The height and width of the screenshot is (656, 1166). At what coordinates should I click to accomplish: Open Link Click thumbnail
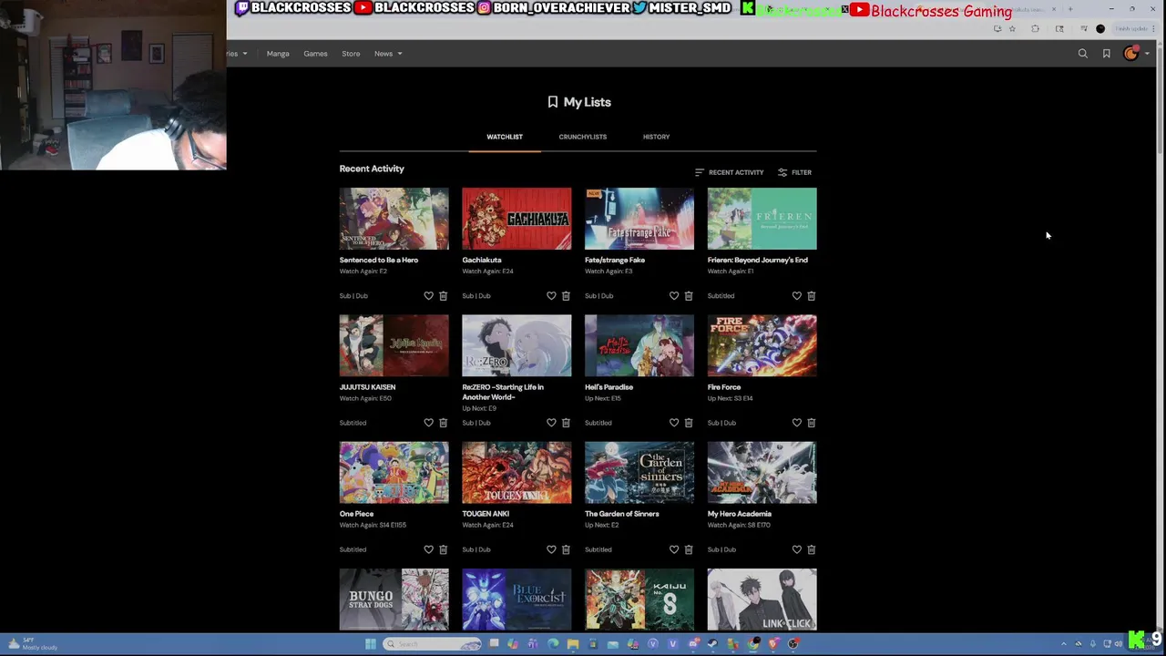point(762,600)
